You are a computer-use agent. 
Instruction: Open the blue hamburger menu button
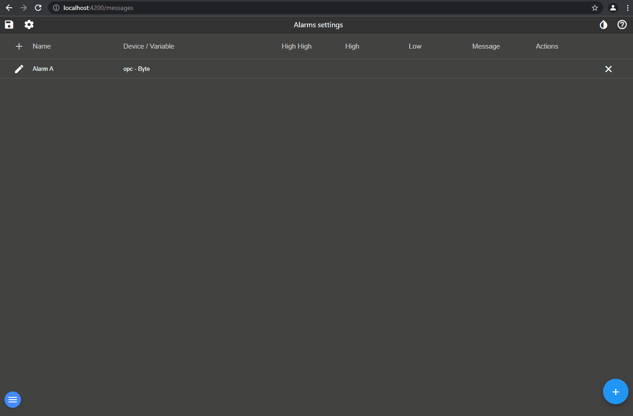(x=13, y=400)
